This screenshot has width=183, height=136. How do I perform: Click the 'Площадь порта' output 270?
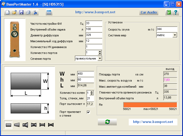[x=170, y=74]
